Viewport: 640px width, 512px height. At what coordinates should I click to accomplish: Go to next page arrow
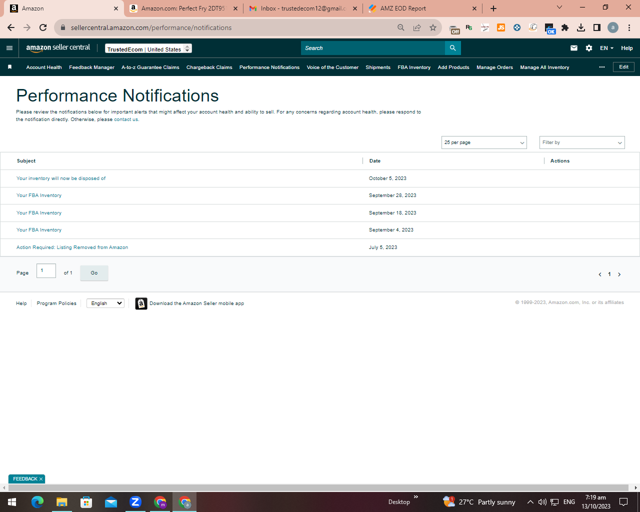619,274
